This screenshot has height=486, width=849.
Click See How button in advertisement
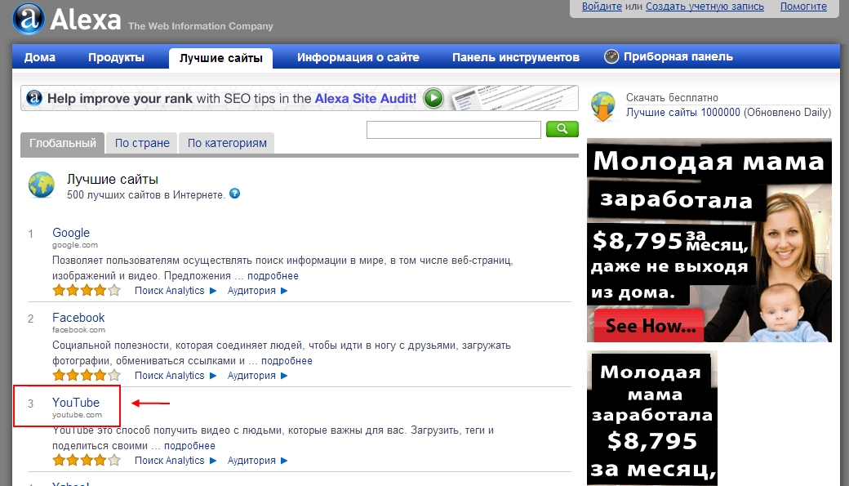click(650, 326)
